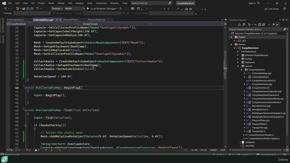The image size is (290, 163).
Task: Open the Win64 platform dropdown
Action: click(74, 9)
